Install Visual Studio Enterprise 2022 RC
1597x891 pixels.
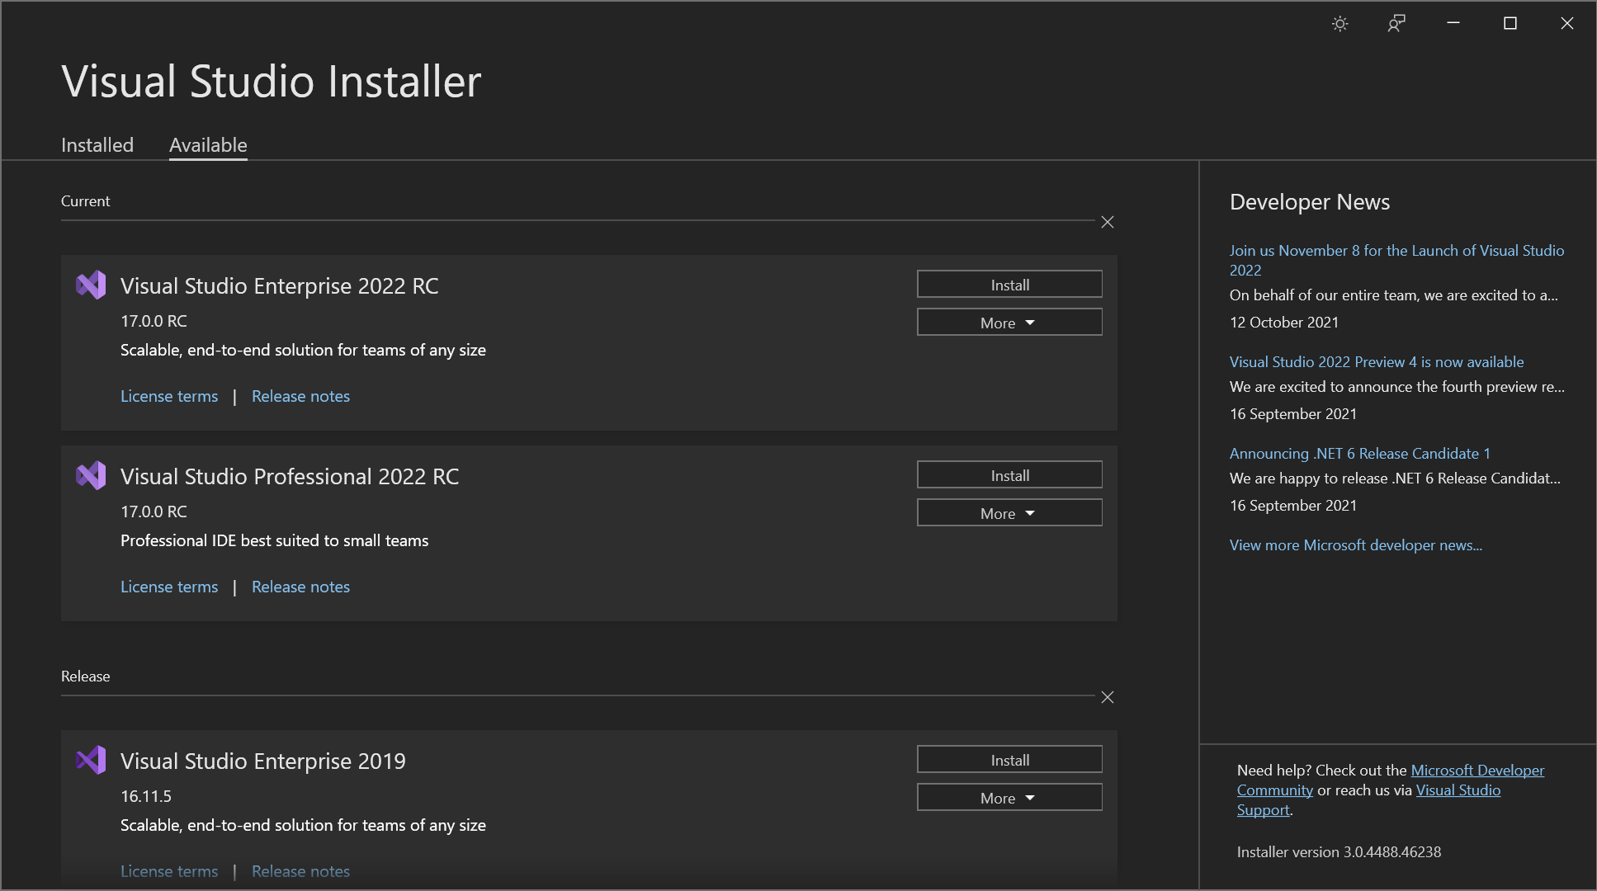[1009, 285]
